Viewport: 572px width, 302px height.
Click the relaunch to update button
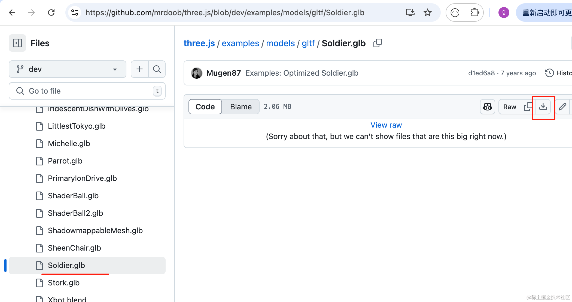pyautogui.click(x=544, y=13)
